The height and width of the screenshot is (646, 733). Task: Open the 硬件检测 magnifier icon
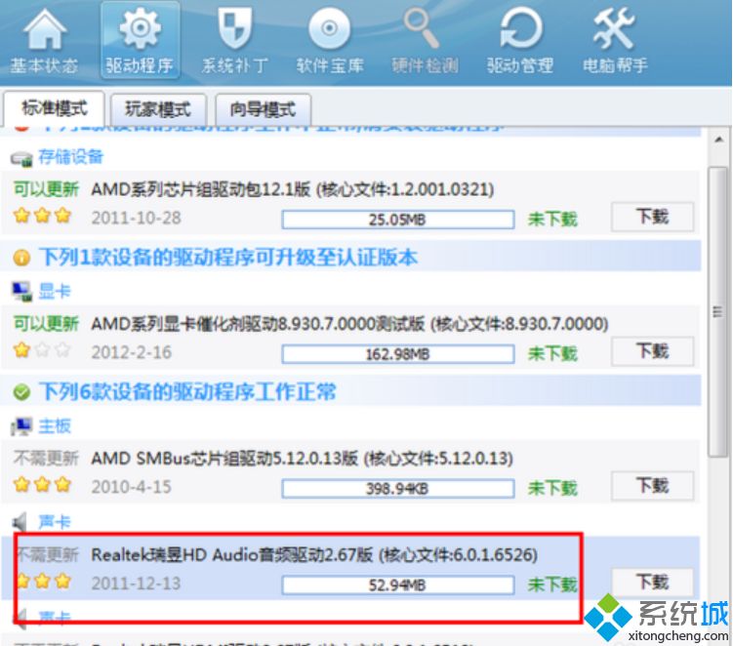[x=422, y=29]
